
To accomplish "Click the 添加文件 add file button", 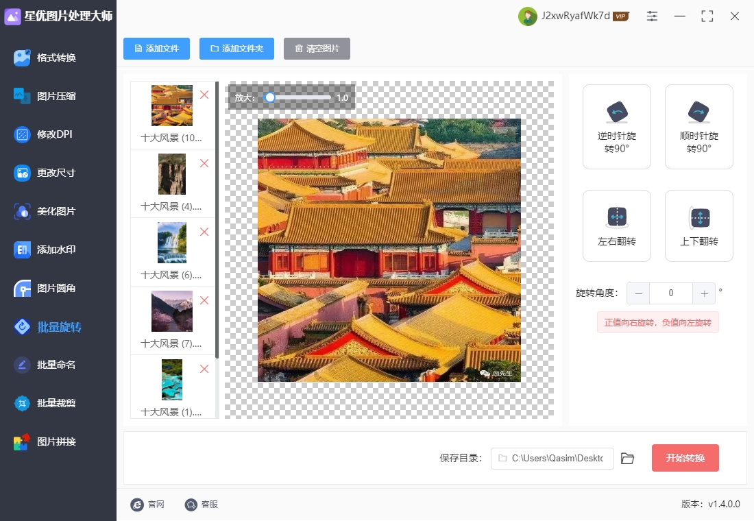I will tap(156, 49).
